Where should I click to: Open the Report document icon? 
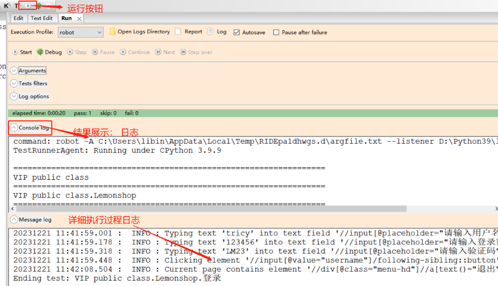pyautogui.click(x=178, y=32)
